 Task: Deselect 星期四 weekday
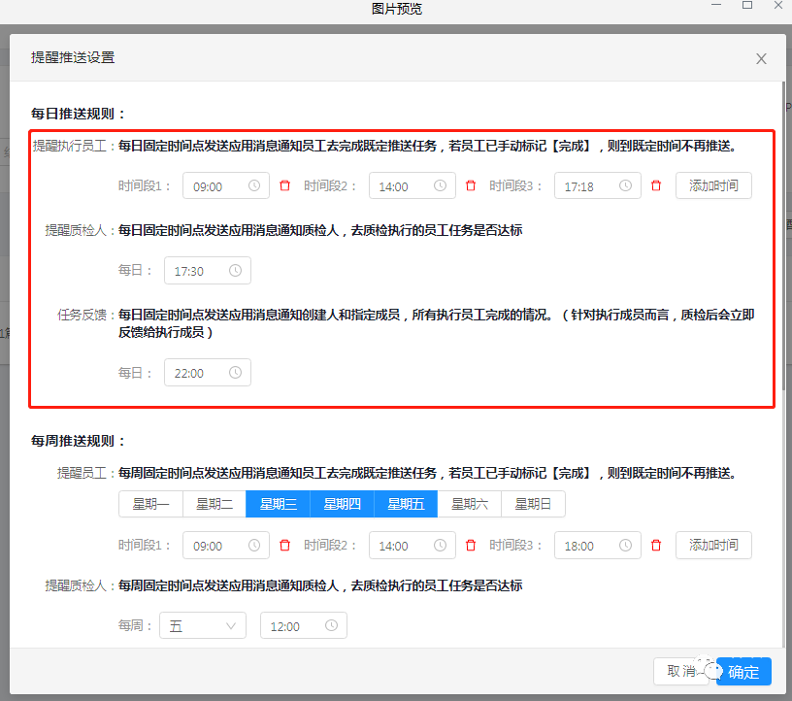[342, 504]
